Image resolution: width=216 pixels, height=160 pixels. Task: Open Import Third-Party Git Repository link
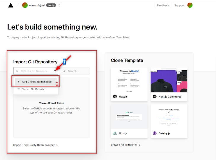(x=36, y=145)
